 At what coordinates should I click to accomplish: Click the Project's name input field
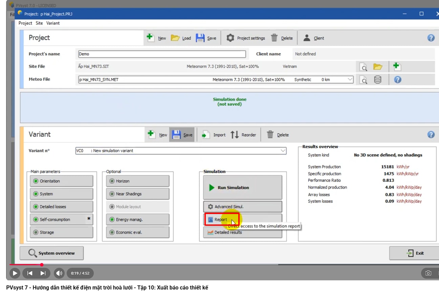click(x=162, y=54)
